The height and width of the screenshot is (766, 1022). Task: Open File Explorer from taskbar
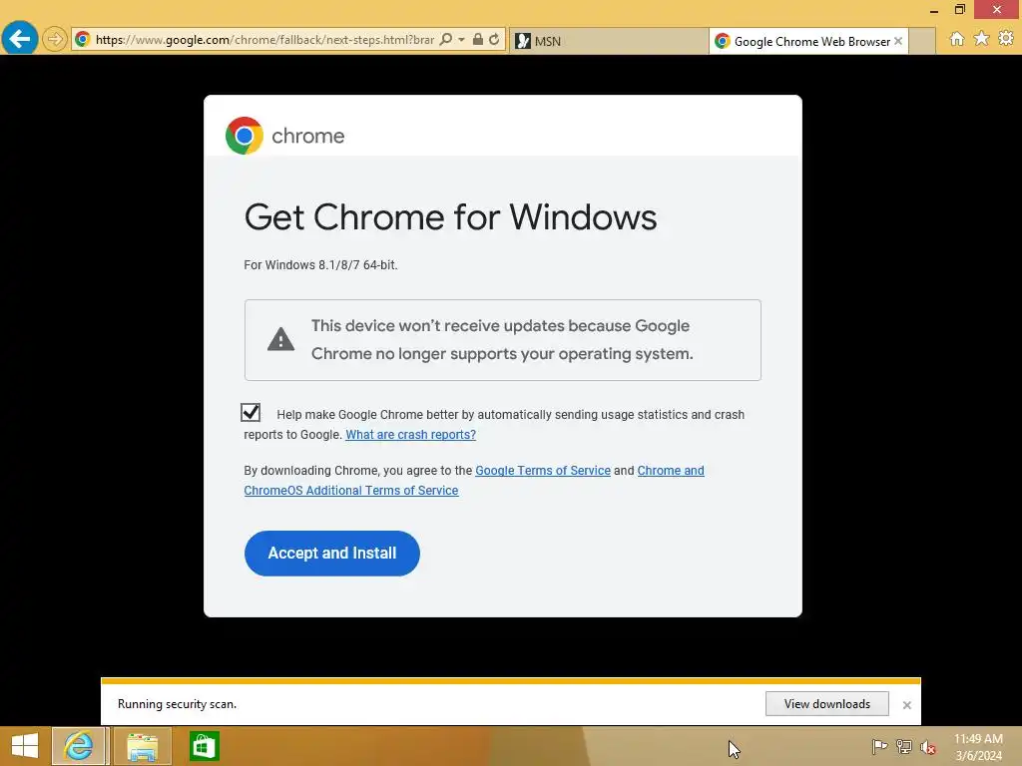point(143,746)
